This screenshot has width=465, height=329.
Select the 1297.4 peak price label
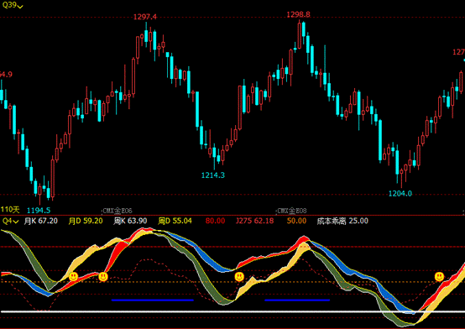point(144,17)
